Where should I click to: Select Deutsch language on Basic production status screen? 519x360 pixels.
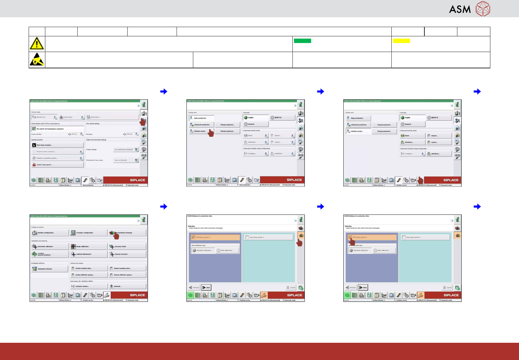tap(255, 124)
